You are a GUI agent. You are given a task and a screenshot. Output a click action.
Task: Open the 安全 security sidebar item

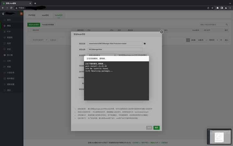point(12,49)
